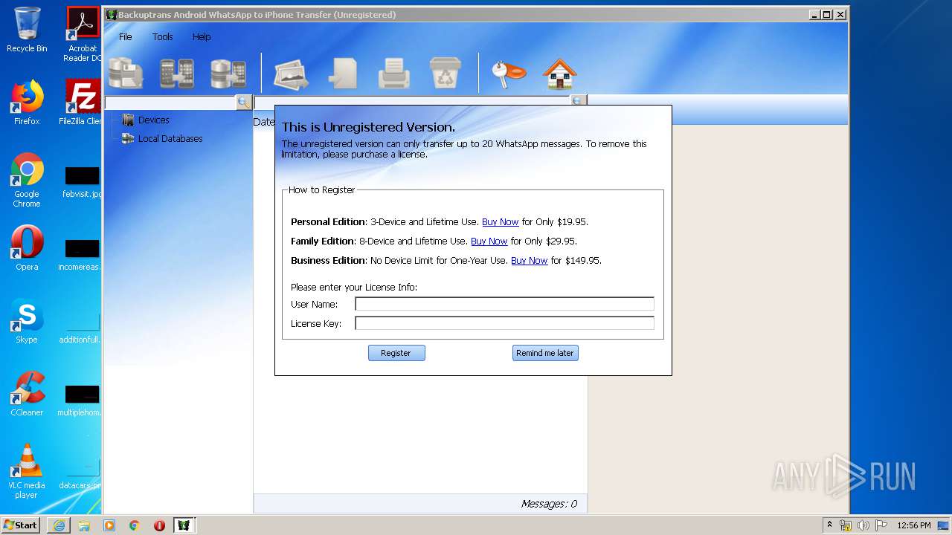Click the Remind me later button
Viewport: 952px width, 535px height.
coord(545,353)
